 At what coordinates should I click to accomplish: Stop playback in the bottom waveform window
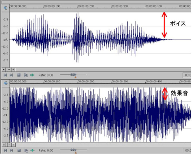click(x=19, y=150)
